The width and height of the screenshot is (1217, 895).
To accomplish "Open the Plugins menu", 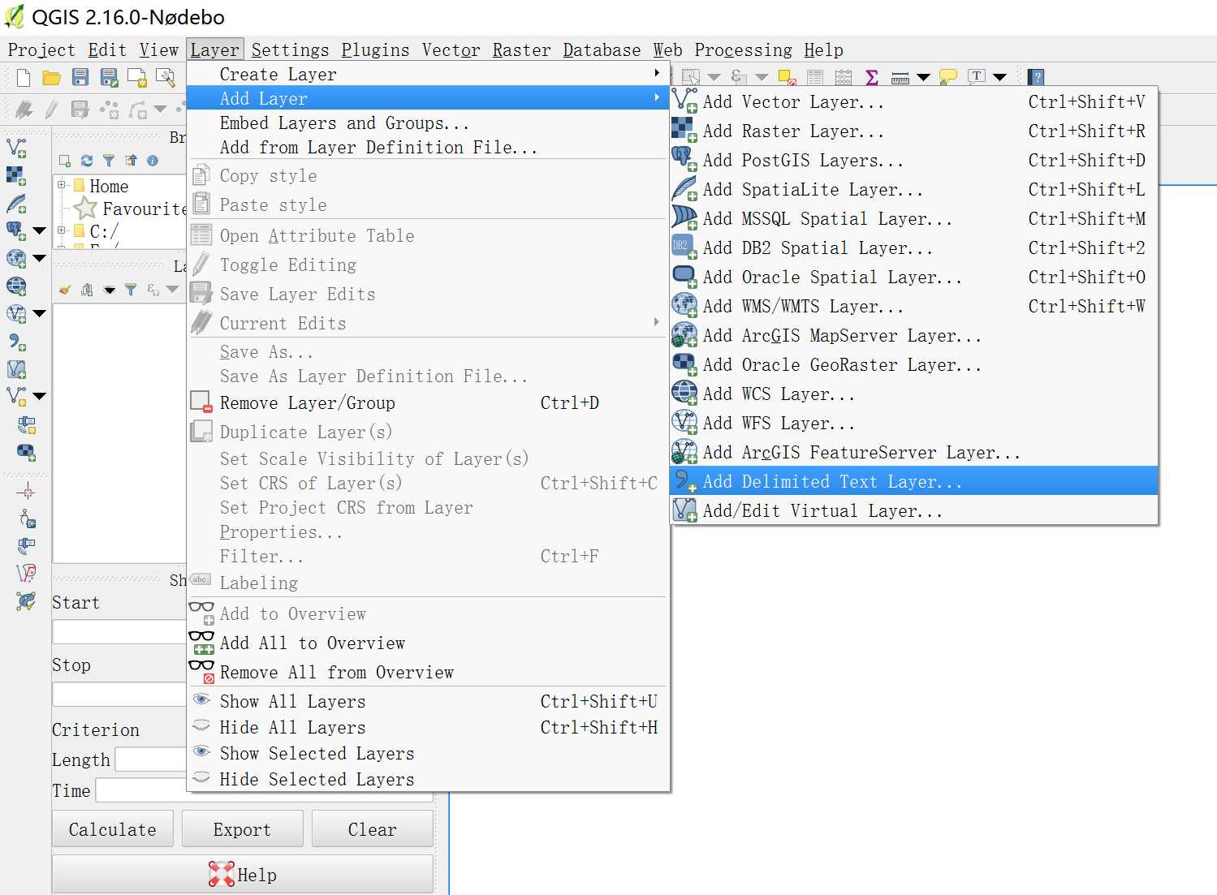I will [x=375, y=49].
